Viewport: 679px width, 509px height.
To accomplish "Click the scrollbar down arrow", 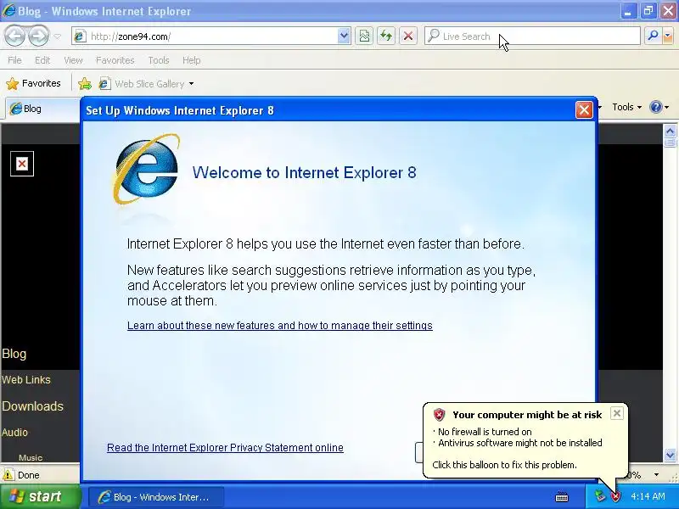I will coord(670,455).
